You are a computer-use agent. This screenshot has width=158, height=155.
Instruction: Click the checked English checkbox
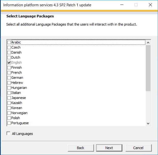[x=9, y=63]
